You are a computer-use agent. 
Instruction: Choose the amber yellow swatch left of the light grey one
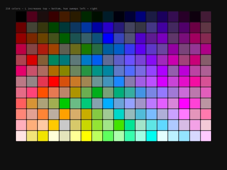tap(54, 125)
